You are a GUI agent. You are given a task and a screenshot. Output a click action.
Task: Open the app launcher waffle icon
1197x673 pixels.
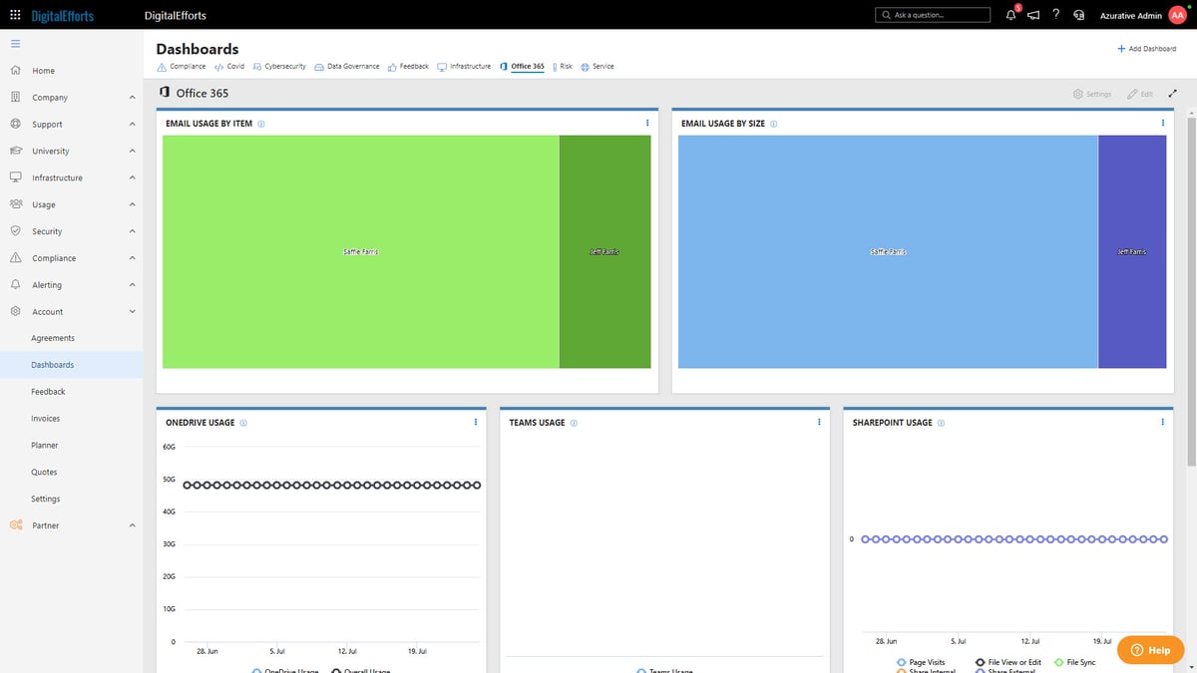coord(15,15)
